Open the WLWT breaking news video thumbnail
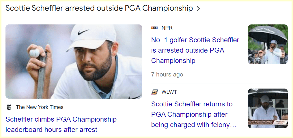 [268, 108]
